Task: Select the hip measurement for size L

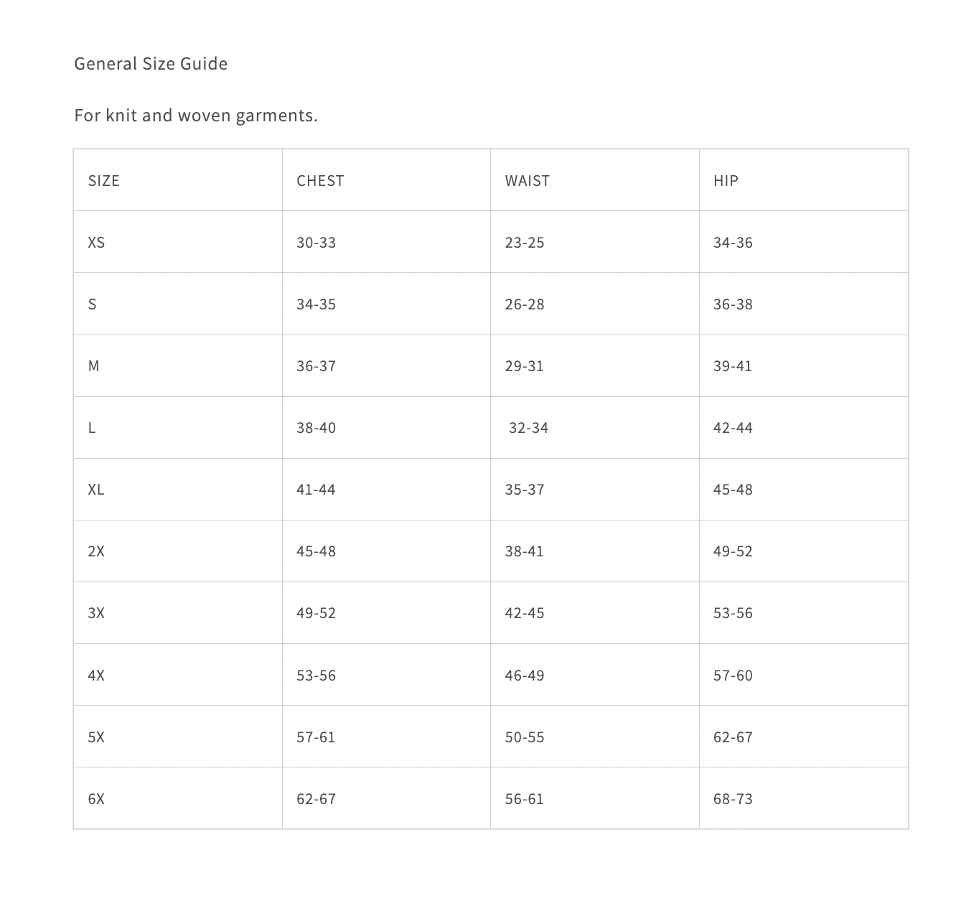Action: (733, 428)
